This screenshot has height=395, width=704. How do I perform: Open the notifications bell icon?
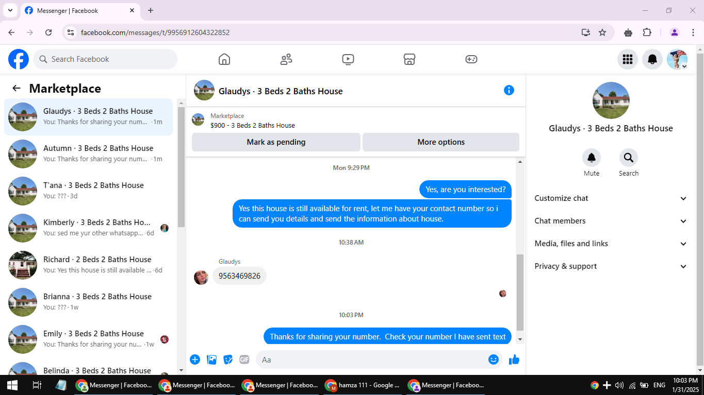click(652, 59)
